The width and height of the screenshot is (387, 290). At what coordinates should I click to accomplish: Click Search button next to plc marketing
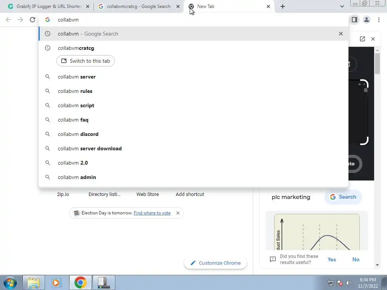[343, 197]
